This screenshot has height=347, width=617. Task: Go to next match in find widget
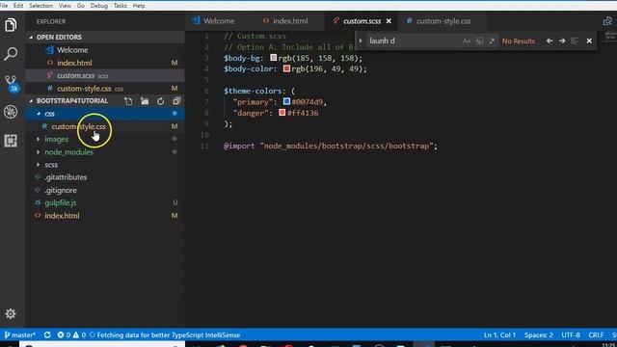click(x=562, y=40)
